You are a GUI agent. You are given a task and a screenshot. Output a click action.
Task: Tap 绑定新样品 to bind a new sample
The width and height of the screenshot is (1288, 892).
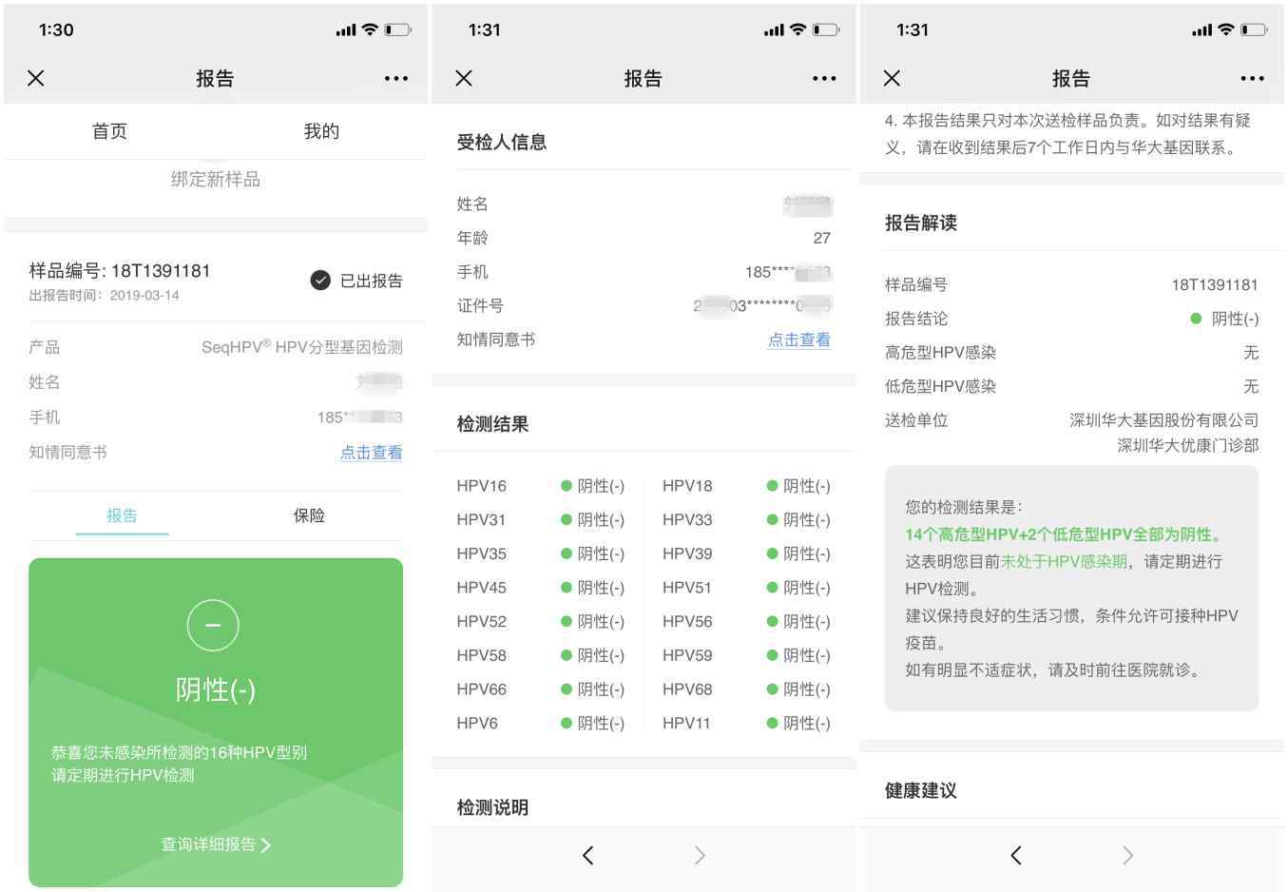pyautogui.click(x=216, y=179)
